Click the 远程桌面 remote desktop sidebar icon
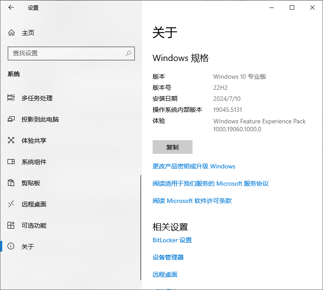Viewport: 323px width, 290px height. pos(12,204)
